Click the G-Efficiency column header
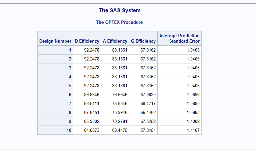This screenshot has width=256, height=150. [x=143, y=41]
